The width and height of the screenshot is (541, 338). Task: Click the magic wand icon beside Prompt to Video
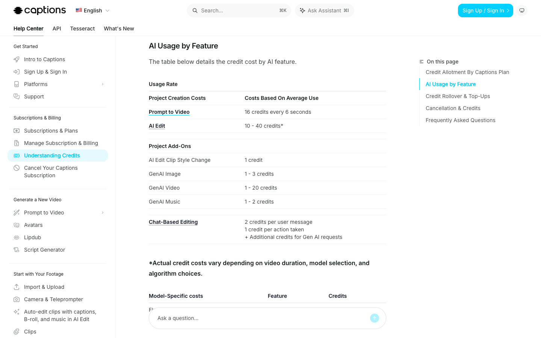point(17,213)
